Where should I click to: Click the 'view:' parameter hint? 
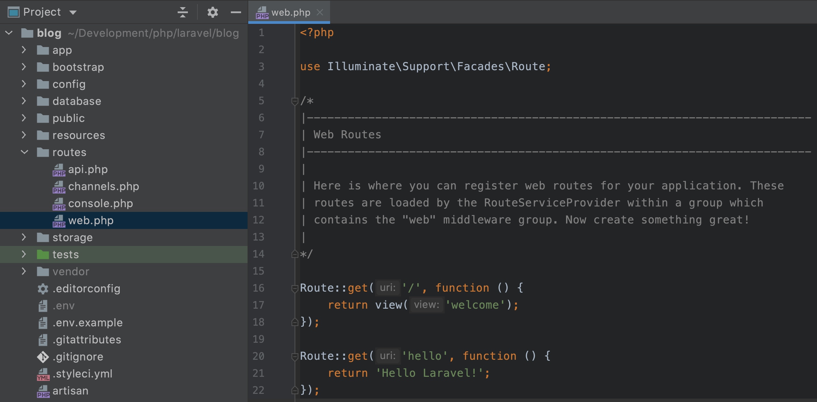427,305
